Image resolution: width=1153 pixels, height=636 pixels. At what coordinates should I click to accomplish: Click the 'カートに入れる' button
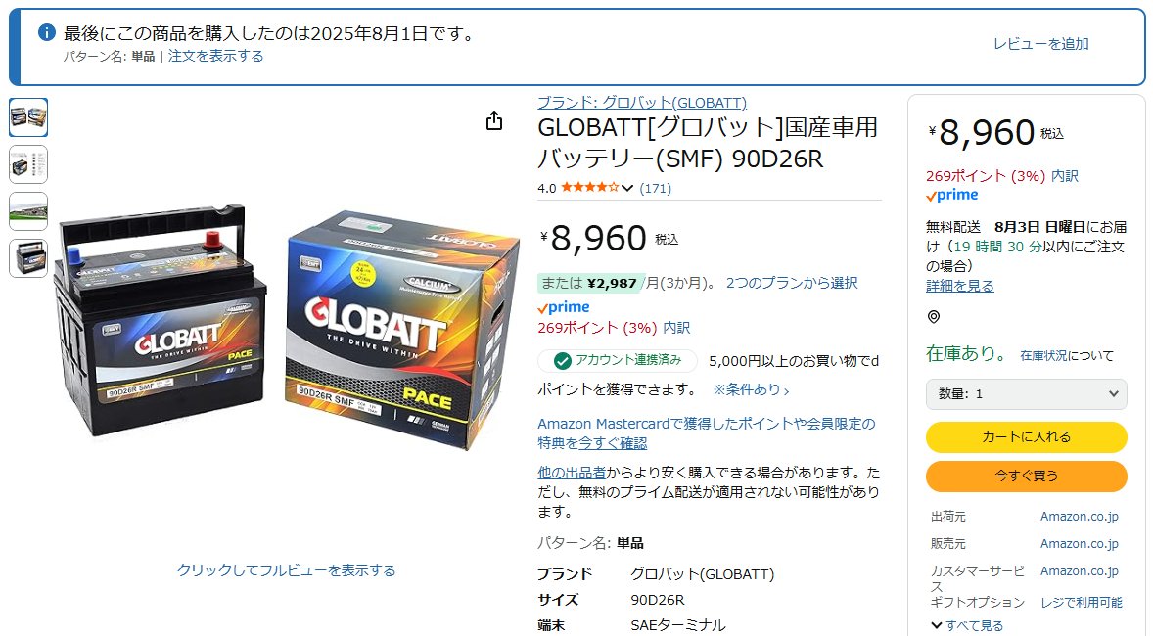pyautogui.click(x=1026, y=436)
